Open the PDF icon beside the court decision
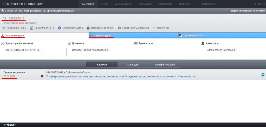Image resolution: width=266 pixels, height=127 pixels. click(x=43, y=76)
